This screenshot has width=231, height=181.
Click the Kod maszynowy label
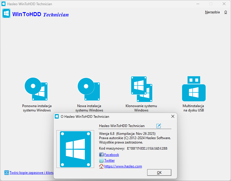[112, 148]
